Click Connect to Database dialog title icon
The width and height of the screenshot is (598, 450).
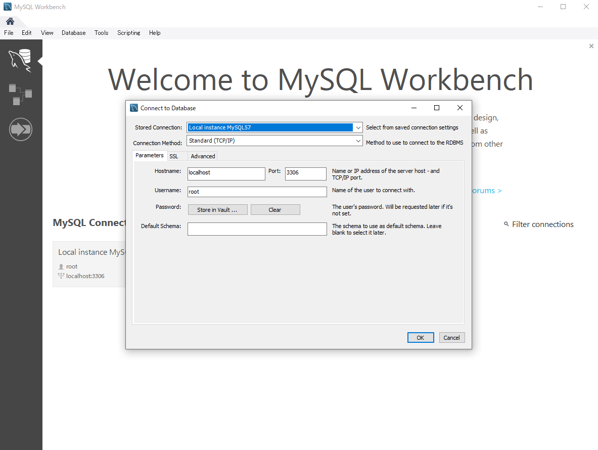134,108
